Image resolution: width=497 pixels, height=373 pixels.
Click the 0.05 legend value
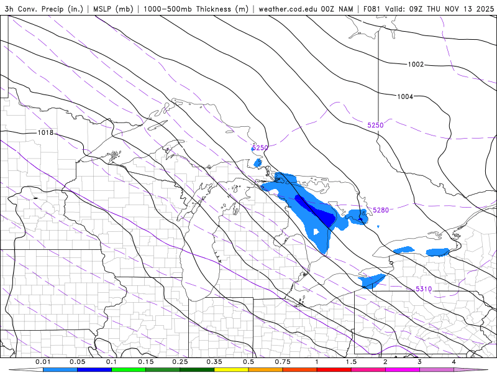click(77, 362)
